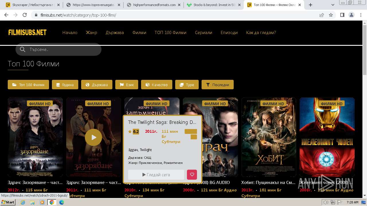
Task: Open the Железният човек poster
Action: tap(327, 137)
